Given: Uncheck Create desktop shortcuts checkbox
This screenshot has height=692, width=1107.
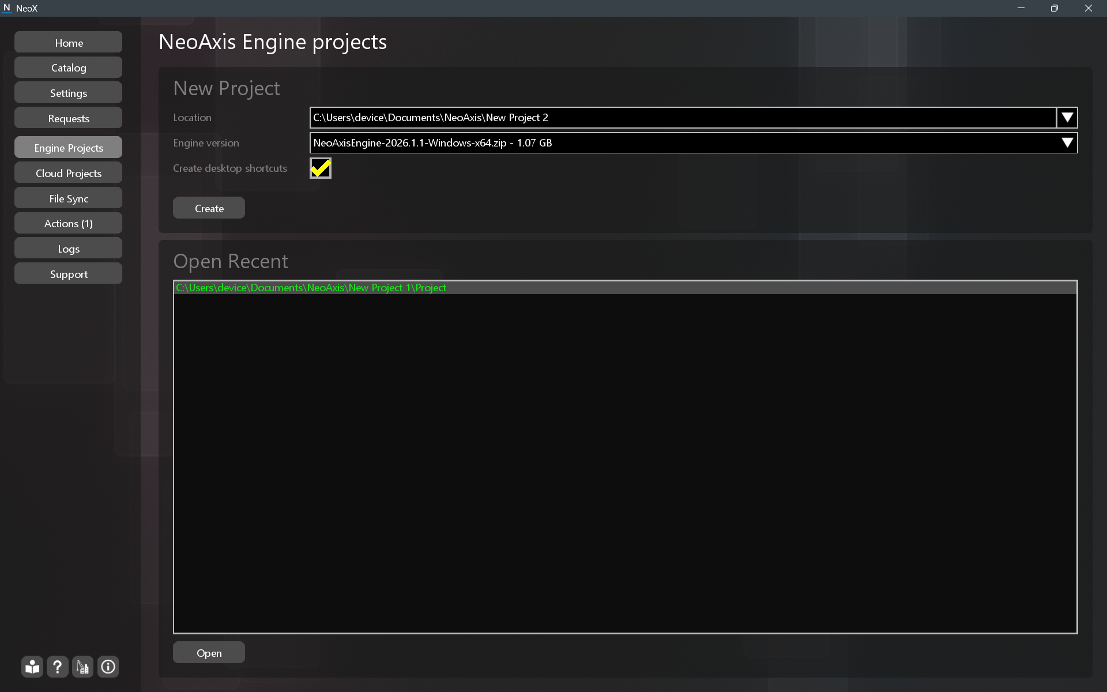Looking at the screenshot, I should pos(321,168).
